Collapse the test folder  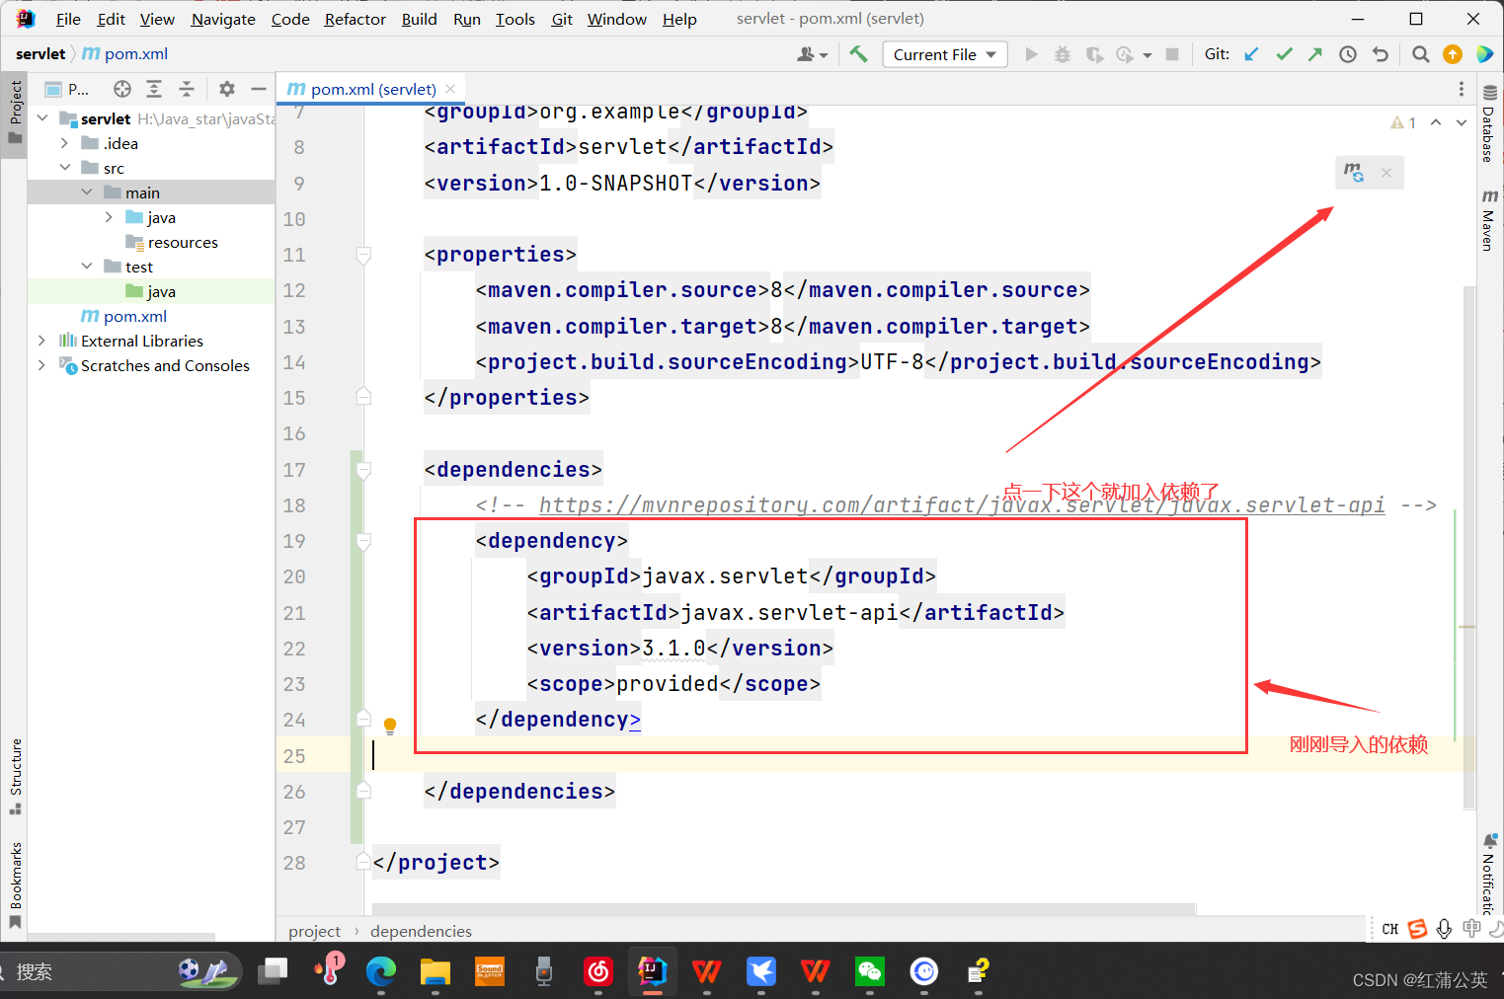87,267
